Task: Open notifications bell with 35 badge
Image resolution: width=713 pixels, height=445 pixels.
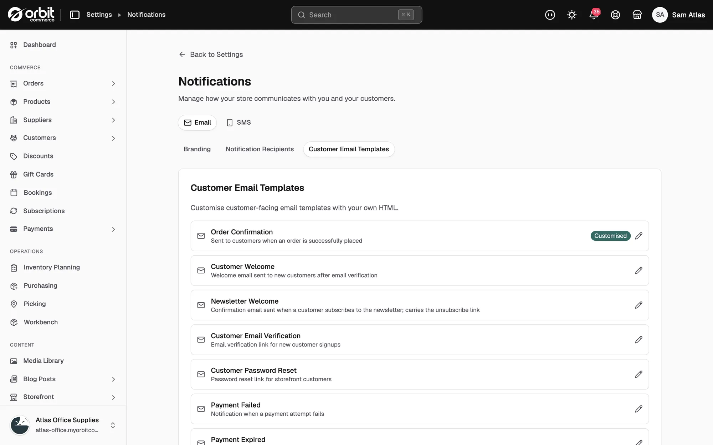Action: point(594,15)
